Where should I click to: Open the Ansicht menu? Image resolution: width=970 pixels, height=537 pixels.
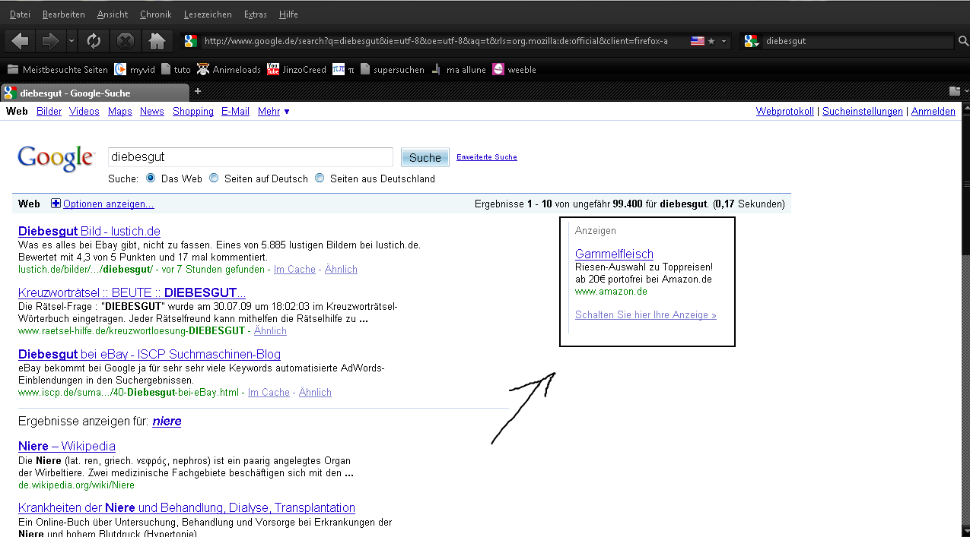113,14
